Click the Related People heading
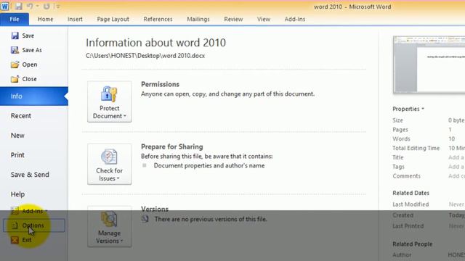The height and width of the screenshot is (261, 465). 413,244
